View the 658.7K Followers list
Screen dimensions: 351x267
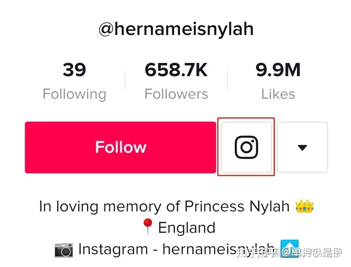tap(176, 81)
